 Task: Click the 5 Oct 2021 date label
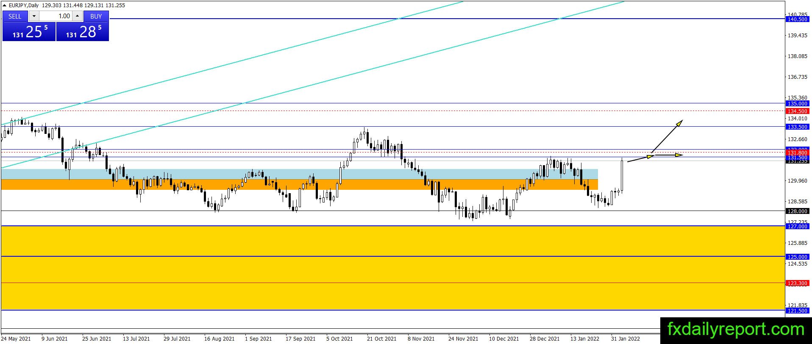click(x=339, y=339)
